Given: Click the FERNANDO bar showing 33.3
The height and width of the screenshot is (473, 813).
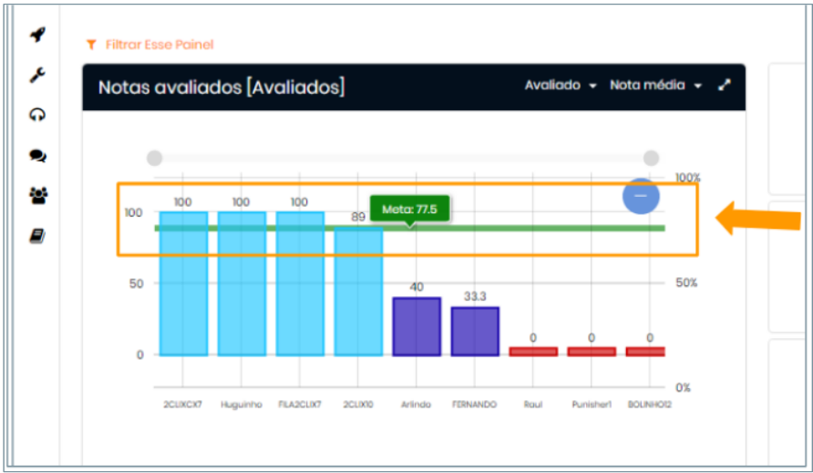Looking at the screenshot, I should click(475, 330).
